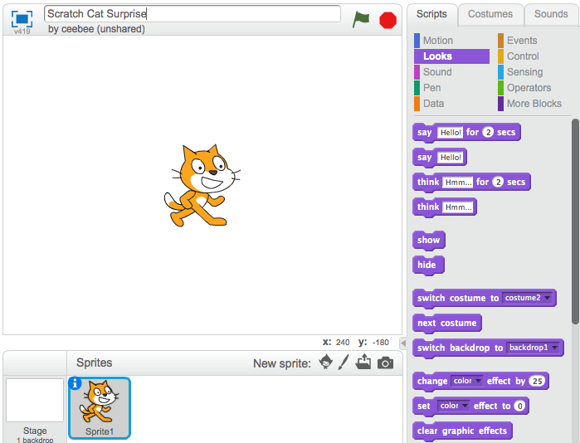Click the blocks palette vertical scrollbar
Viewport: 580px width, 443px height.
(575, 221)
